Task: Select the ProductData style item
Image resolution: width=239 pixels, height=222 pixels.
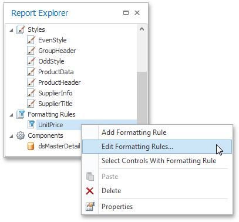Action: pyautogui.click(x=56, y=72)
